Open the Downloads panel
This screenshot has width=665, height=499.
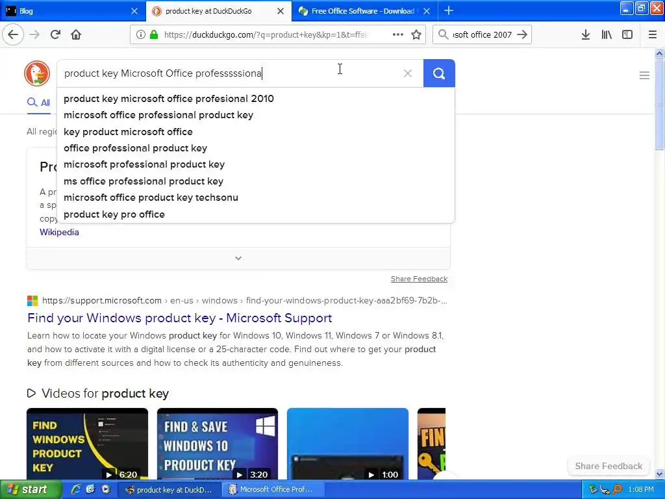[x=586, y=34]
